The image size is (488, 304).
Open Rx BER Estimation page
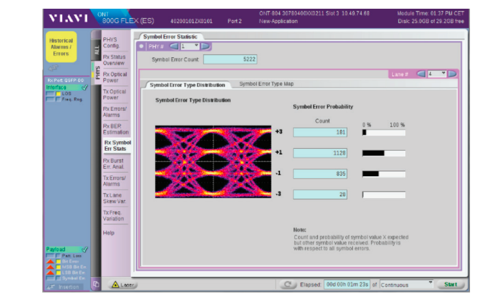tap(116, 130)
